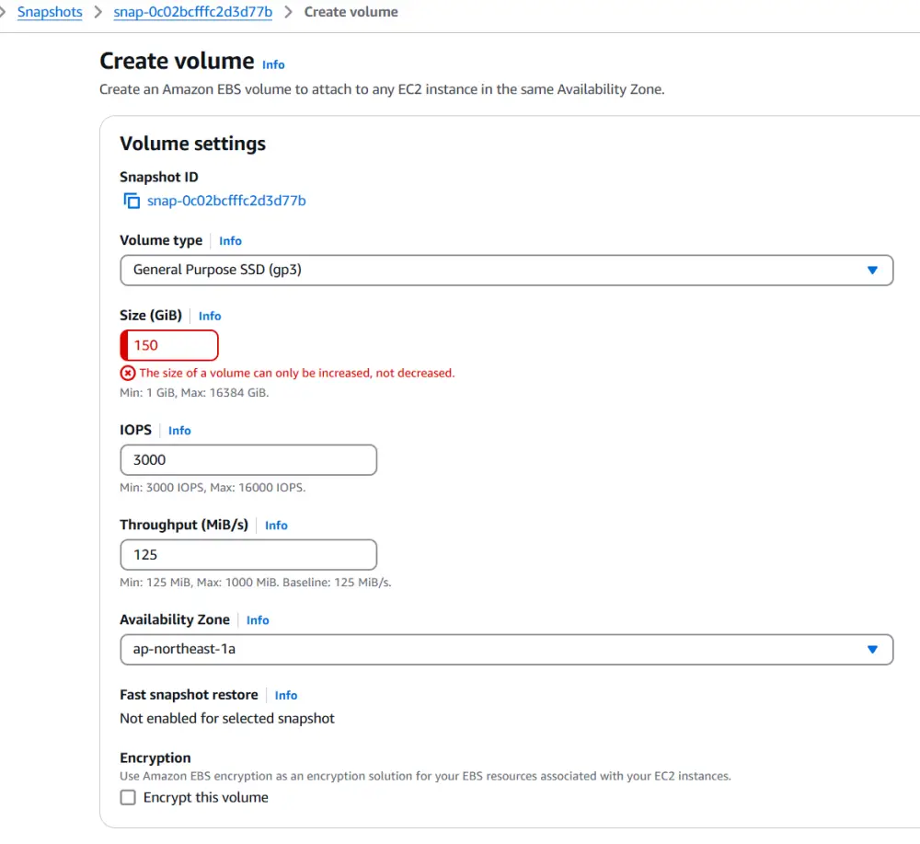Click the Volume type dropdown arrow
The height and width of the screenshot is (844, 920).
(x=872, y=270)
